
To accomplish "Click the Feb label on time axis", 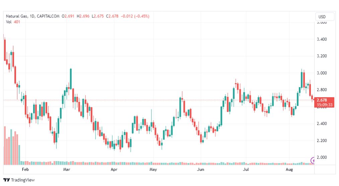I will tap(25, 169).
